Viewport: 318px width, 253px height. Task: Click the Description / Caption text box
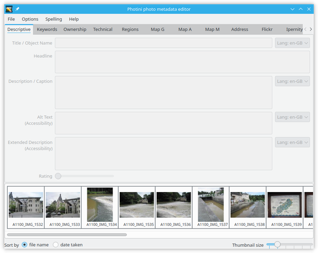click(163, 92)
